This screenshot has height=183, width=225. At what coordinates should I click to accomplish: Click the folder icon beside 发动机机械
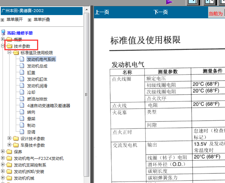(x=10, y=178)
